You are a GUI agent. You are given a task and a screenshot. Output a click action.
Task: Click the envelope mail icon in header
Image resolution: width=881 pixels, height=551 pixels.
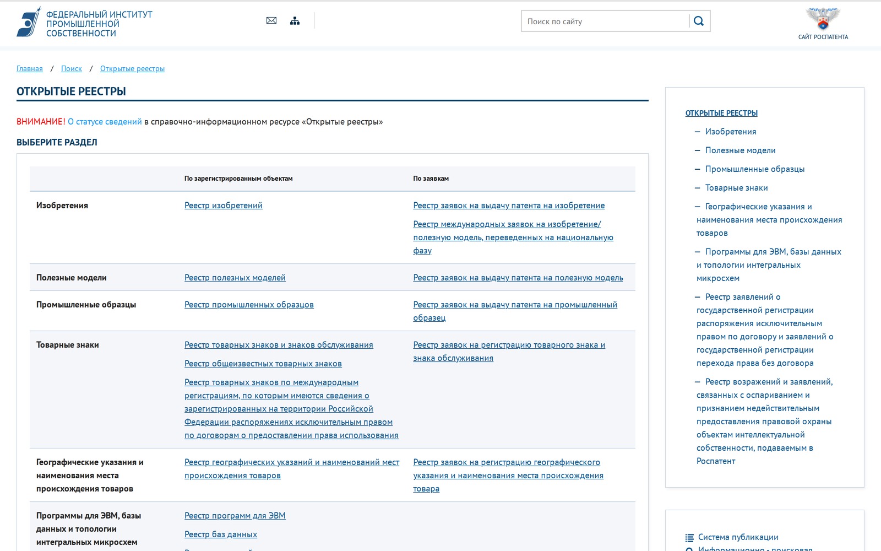(x=271, y=21)
